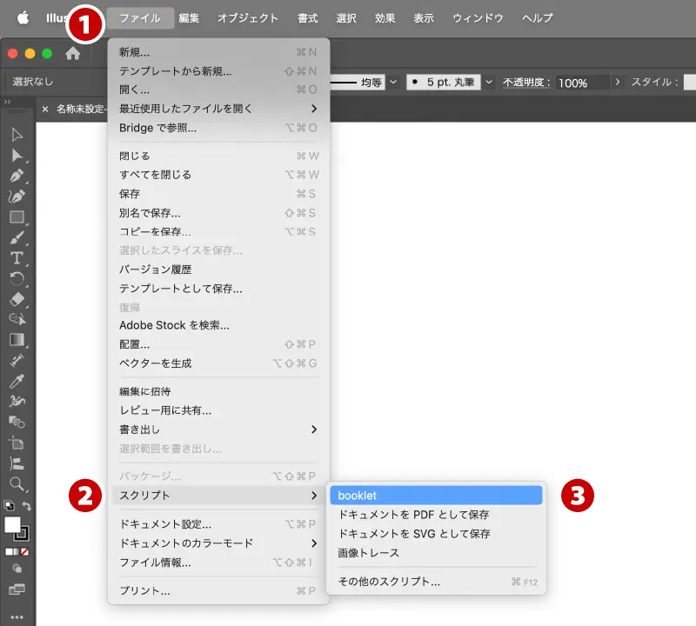The image size is (696, 626).
Task: Open the オブジェクト menu in the menu bar
Action: pos(248,17)
